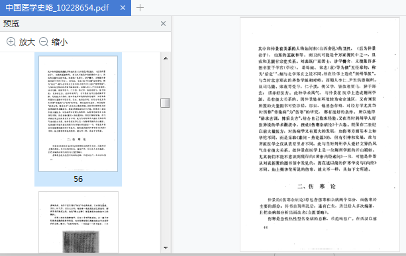Click the 预览 panel title

11,24
